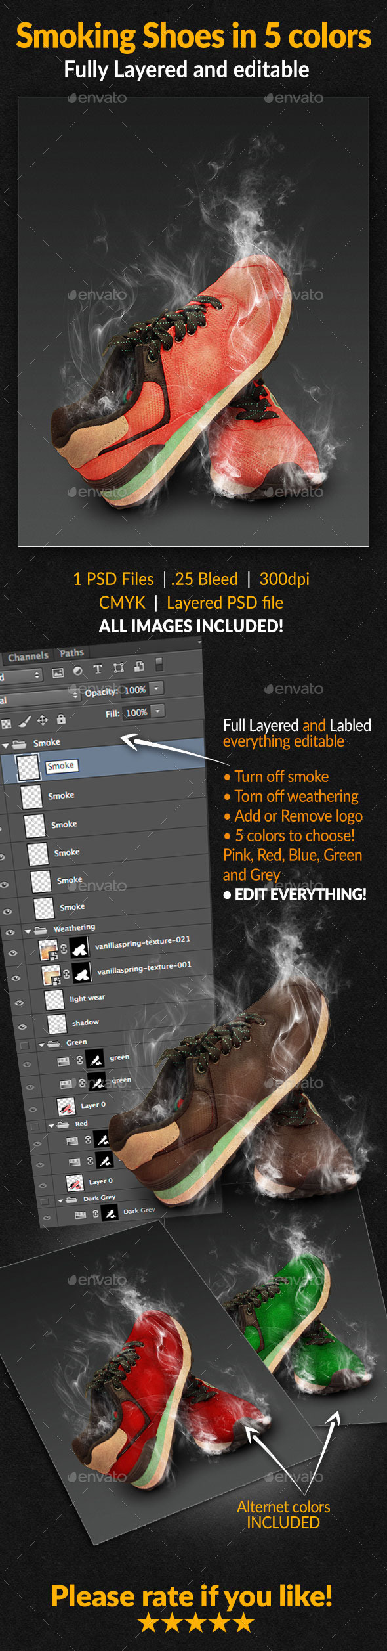The width and height of the screenshot is (387, 1651).
Task: Click the Smoke layer name edit field
Action: (62, 766)
